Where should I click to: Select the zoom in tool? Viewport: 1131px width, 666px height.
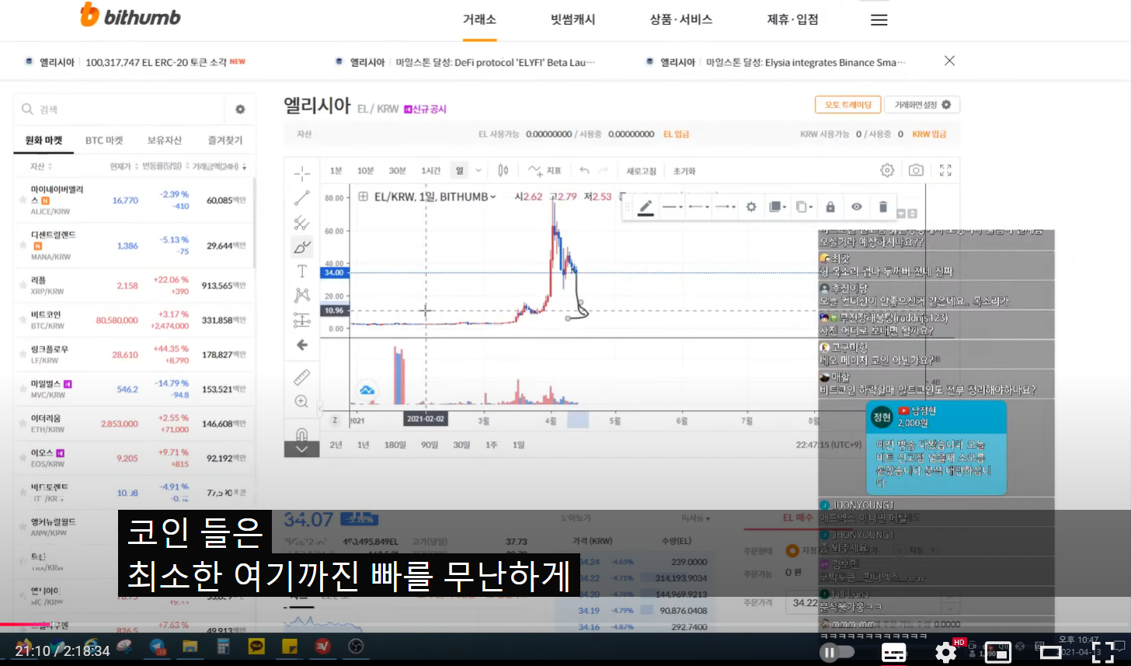coord(302,402)
